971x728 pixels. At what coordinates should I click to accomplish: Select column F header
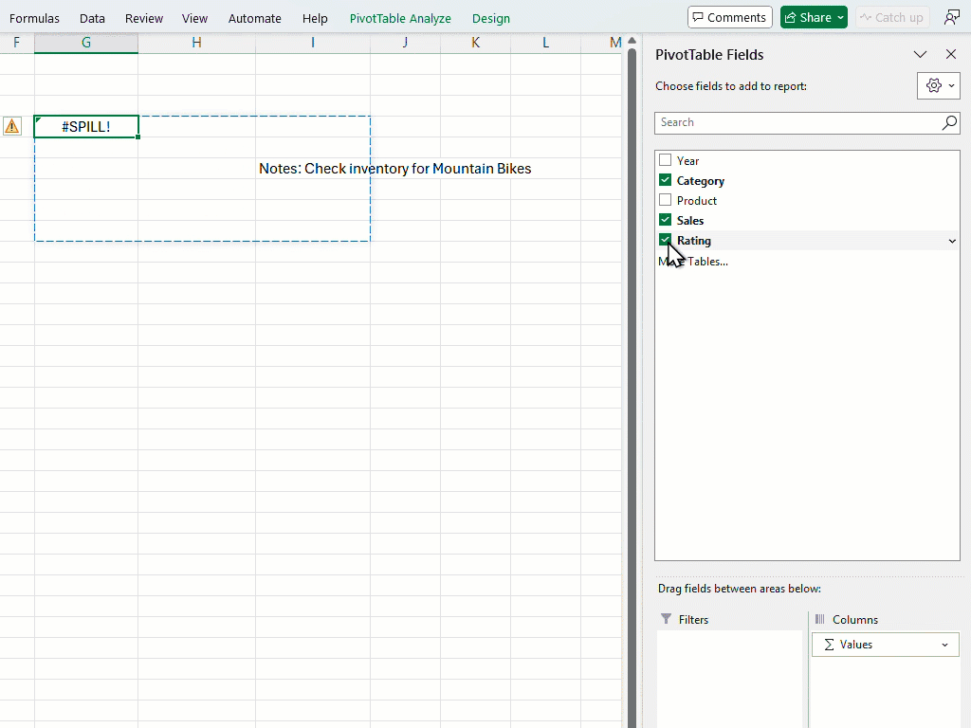tap(17, 43)
